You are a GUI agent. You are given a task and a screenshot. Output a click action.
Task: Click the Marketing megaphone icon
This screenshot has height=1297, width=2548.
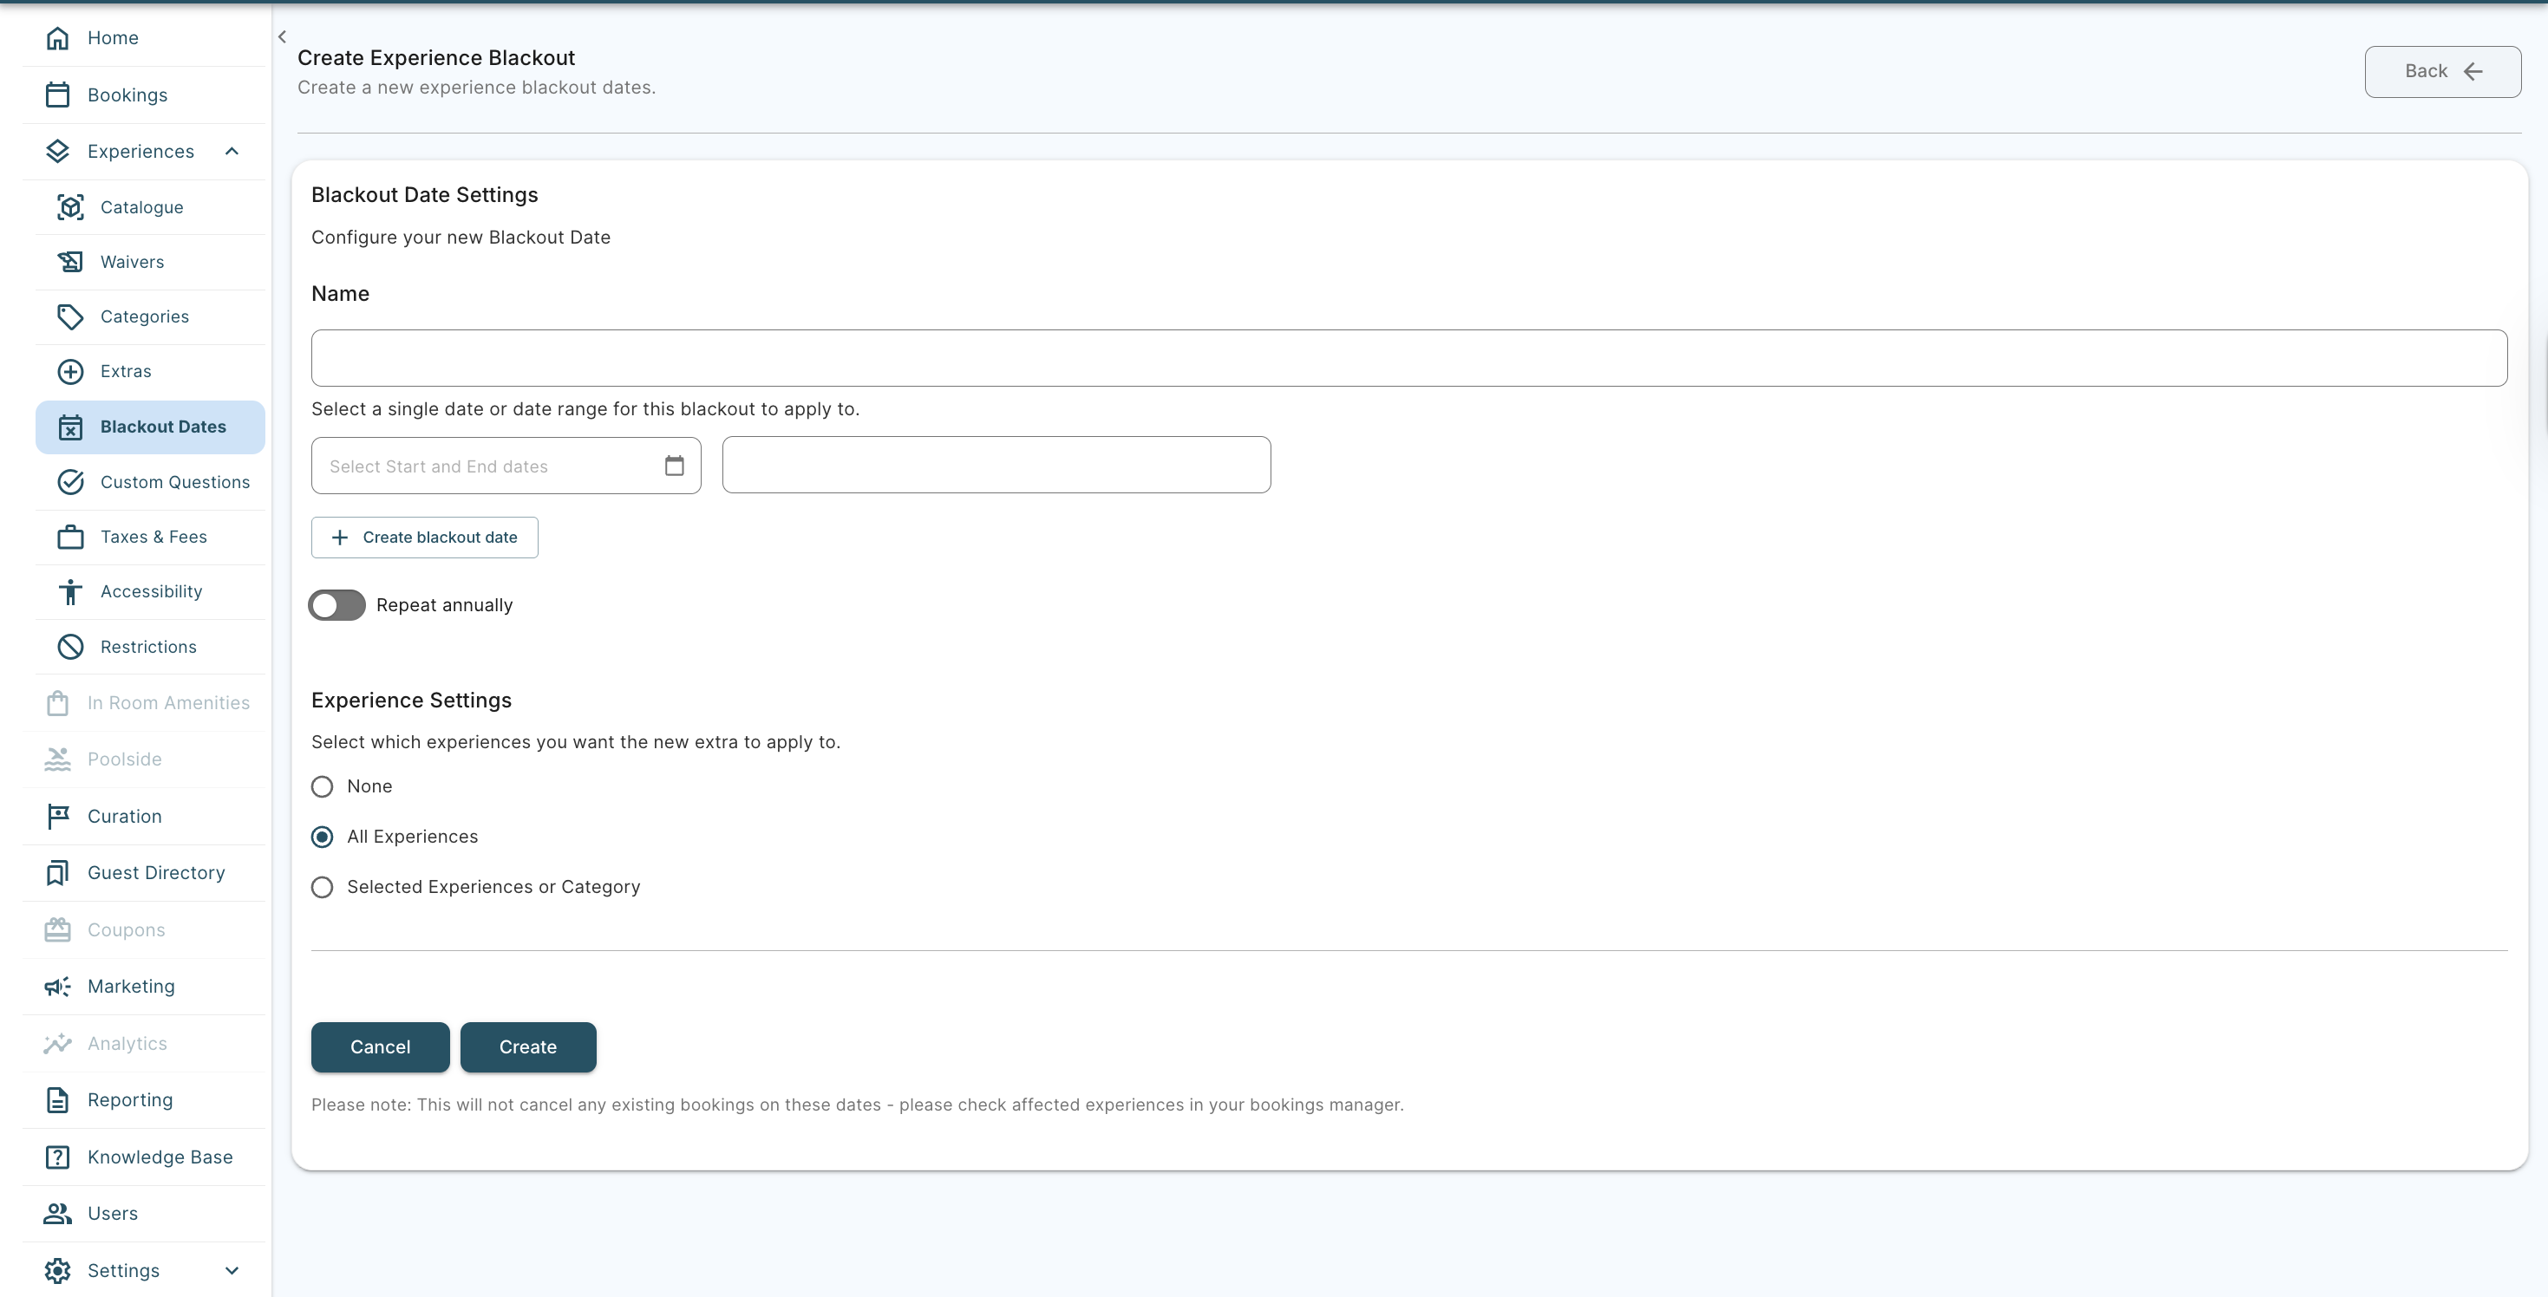pos(57,987)
